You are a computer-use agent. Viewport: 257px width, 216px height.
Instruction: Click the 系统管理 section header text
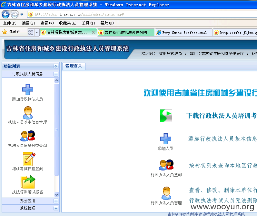tap(27, 208)
